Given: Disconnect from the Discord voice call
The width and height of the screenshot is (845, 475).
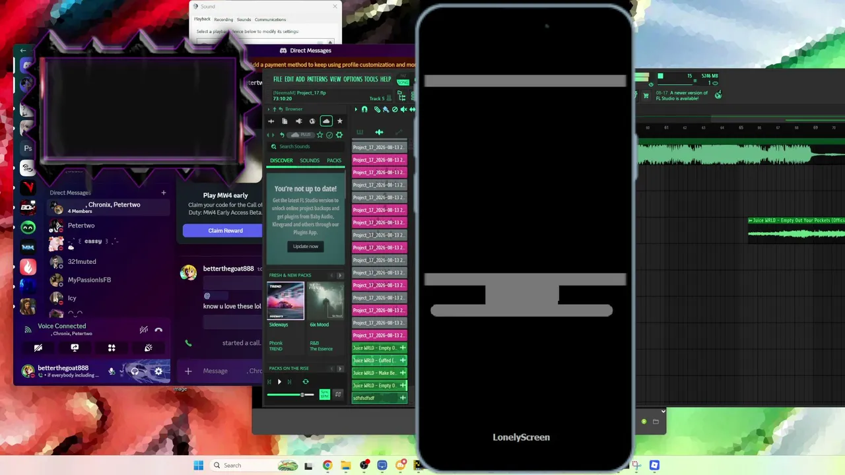Looking at the screenshot, I should pyautogui.click(x=158, y=330).
